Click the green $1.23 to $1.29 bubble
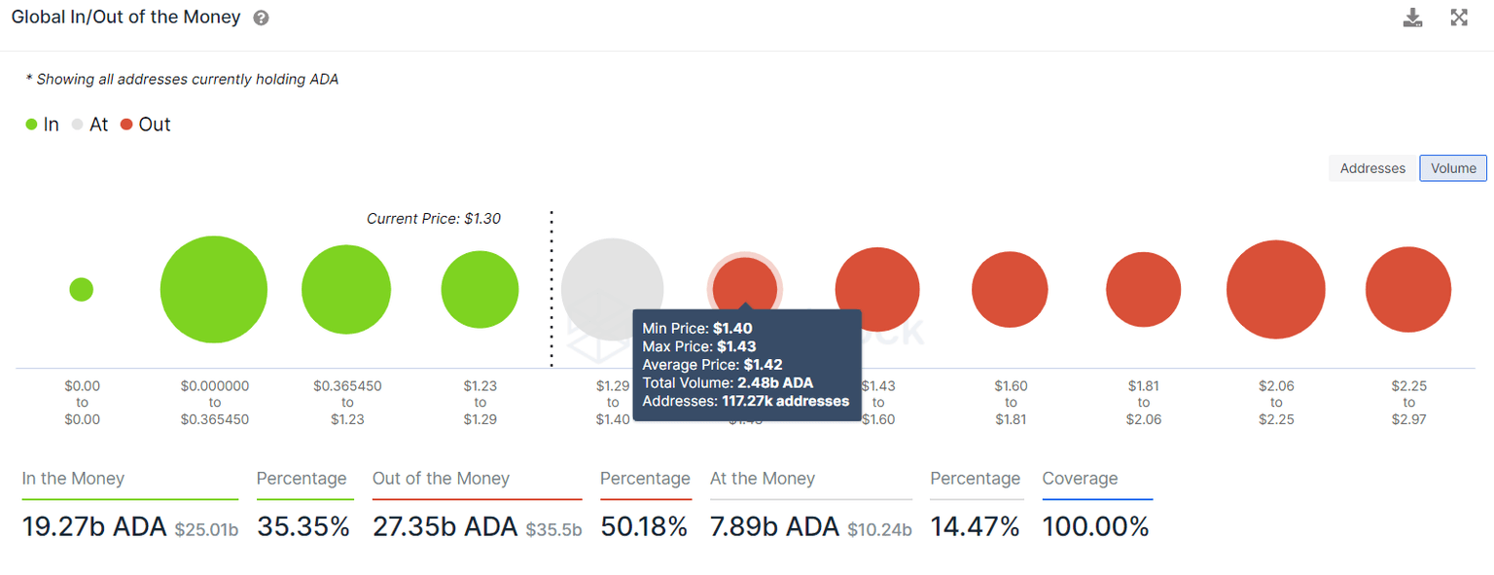 tap(480, 290)
